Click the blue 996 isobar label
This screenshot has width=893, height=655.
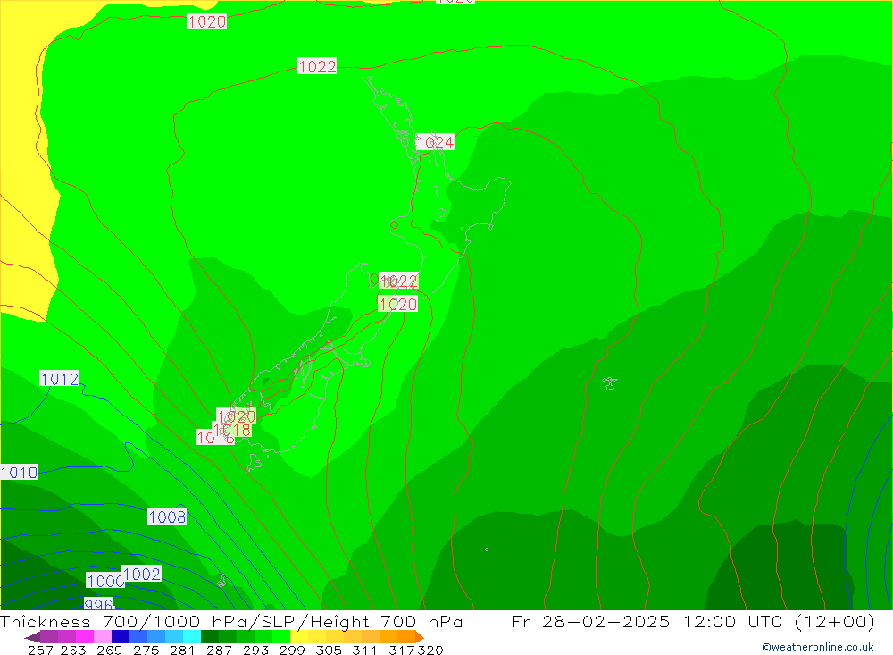[x=98, y=604]
